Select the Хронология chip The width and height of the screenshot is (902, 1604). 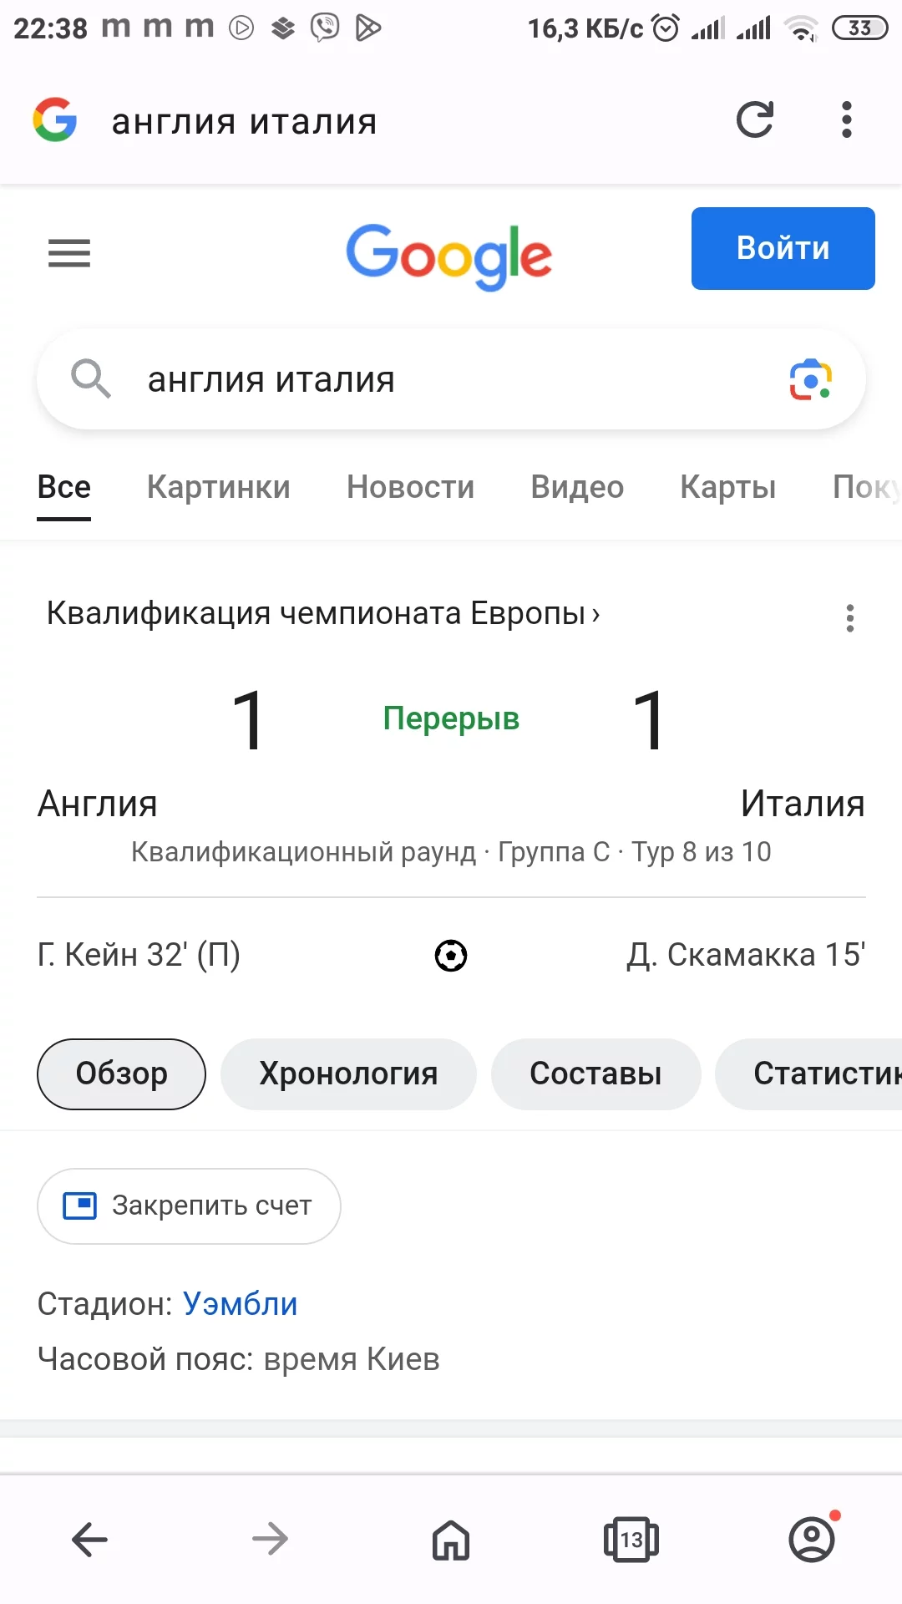pyautogui.click(x=348, y=1074)
